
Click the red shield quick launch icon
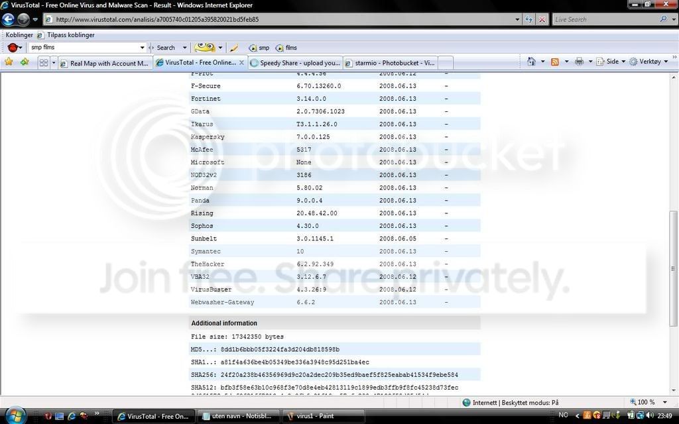48,416
